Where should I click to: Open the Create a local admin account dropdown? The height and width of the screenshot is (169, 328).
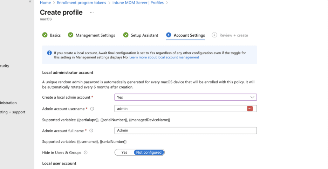[185, 97]
